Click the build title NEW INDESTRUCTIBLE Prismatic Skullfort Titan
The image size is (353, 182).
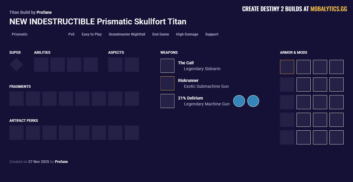(98, 22)
